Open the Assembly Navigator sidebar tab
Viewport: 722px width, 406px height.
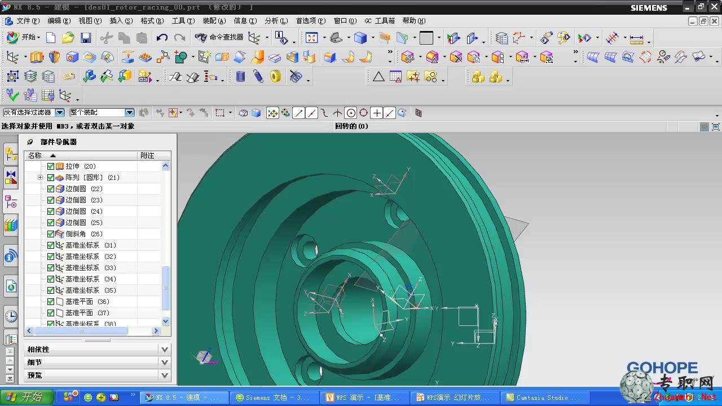coord(11,154)
